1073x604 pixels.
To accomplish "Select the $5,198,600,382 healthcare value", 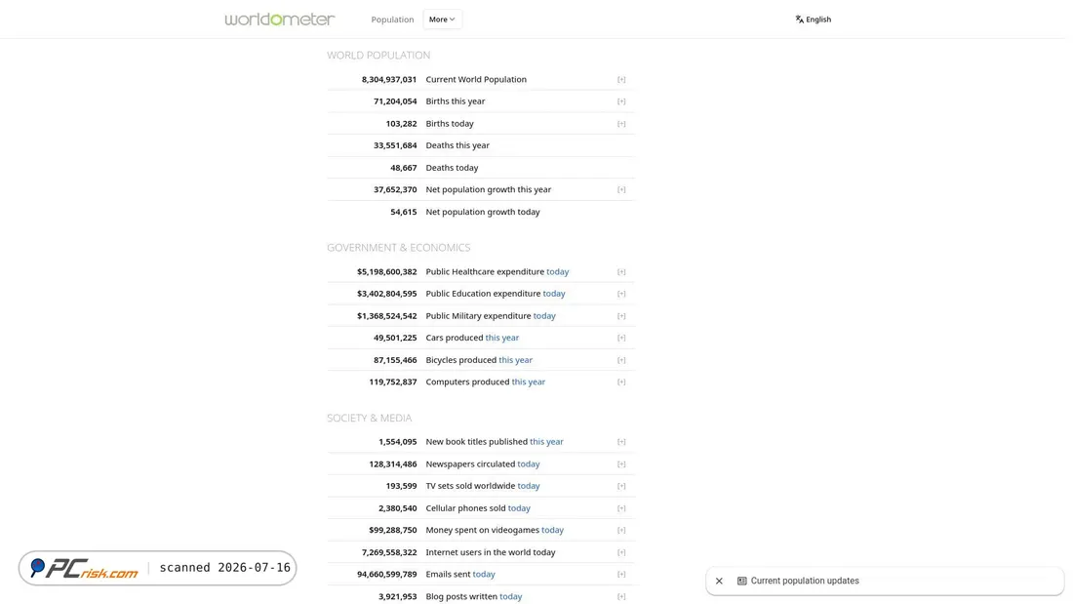I will pos(386,272).
